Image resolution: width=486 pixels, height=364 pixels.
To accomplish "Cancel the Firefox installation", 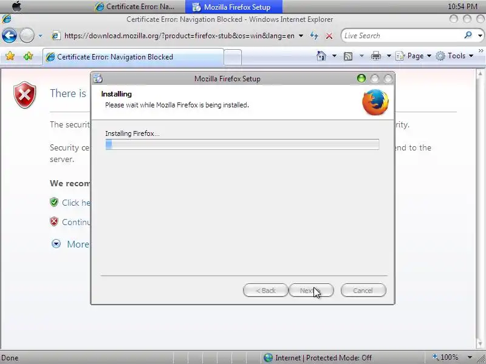I will point(363,291).
